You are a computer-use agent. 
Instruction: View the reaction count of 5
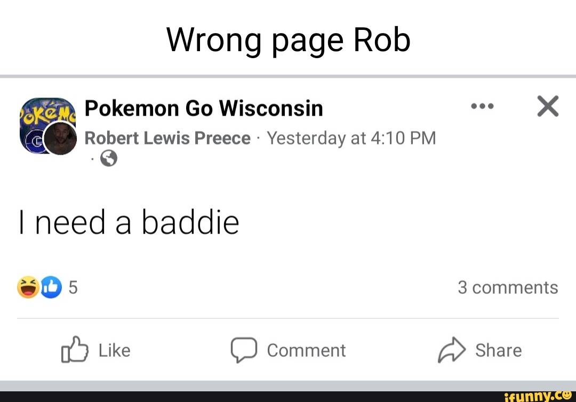pyautogui.click(x=73, y=287)
